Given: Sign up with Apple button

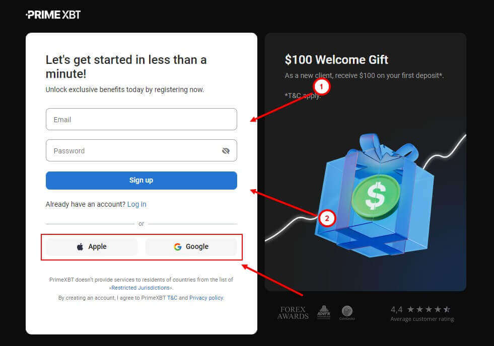Looking at the screenshot, I should 92,247.
